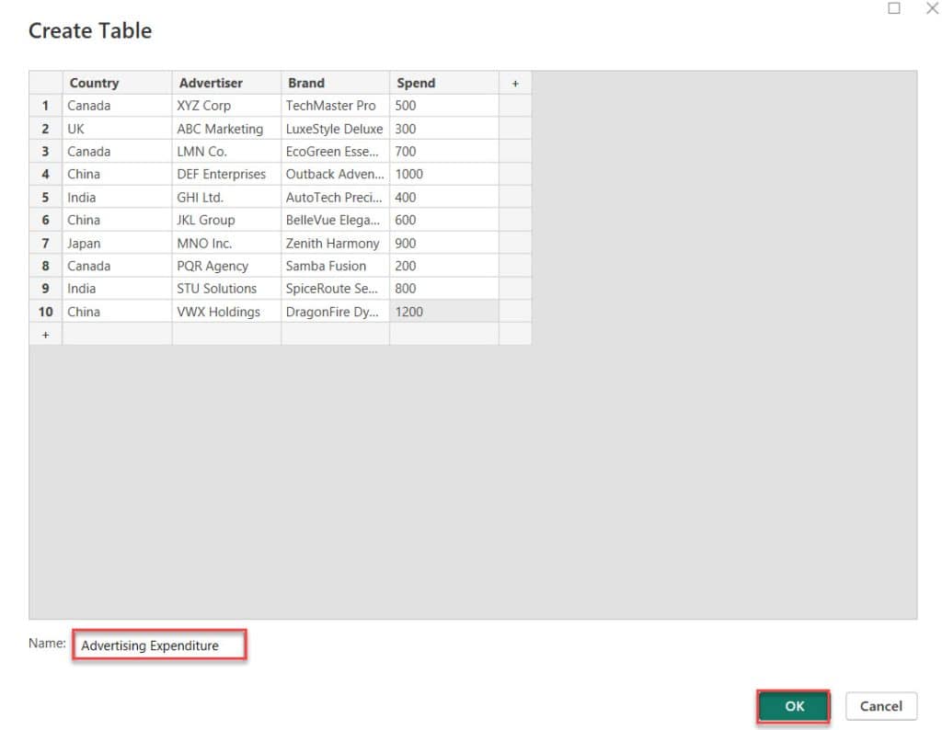Select row number 4 header
The image size is (942, 730).
[x=46, y=174]
